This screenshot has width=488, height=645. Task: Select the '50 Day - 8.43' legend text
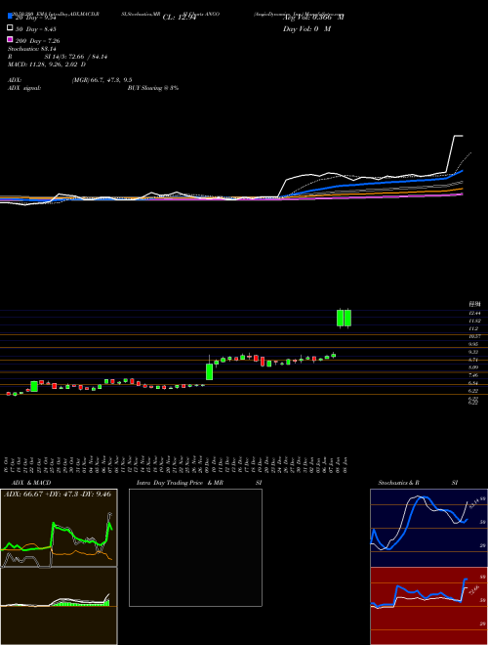click(x=36, y=29)
